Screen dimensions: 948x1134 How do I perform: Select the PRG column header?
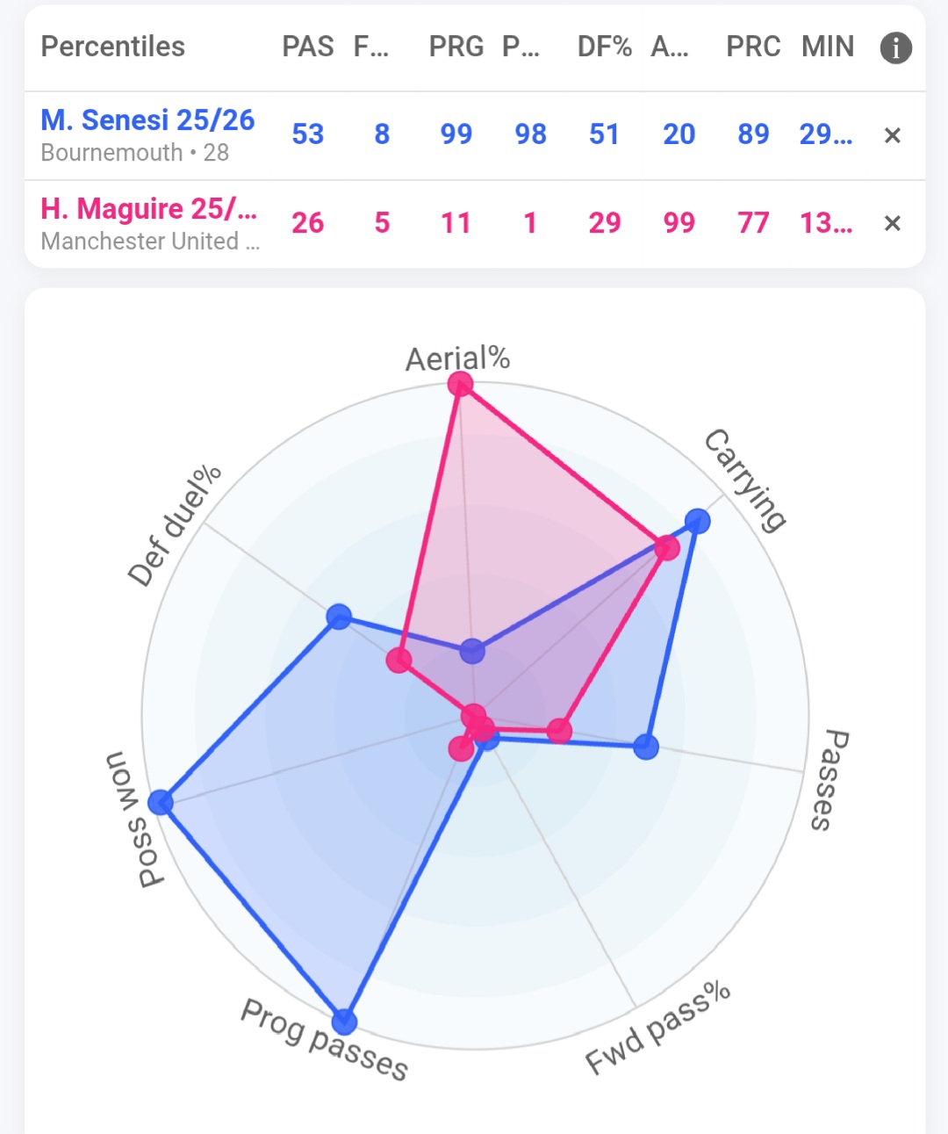pos(456,47)
